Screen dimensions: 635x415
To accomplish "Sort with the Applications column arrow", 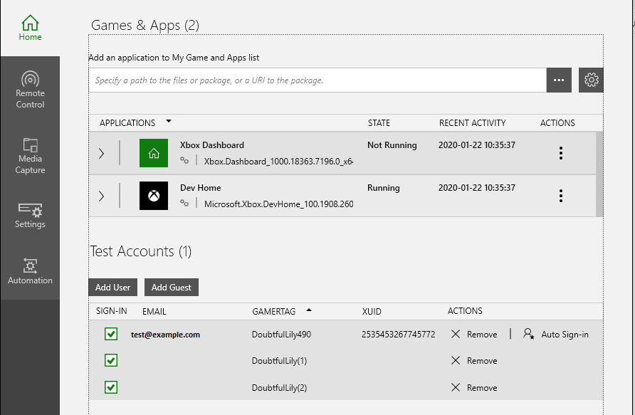I will 169,121.
